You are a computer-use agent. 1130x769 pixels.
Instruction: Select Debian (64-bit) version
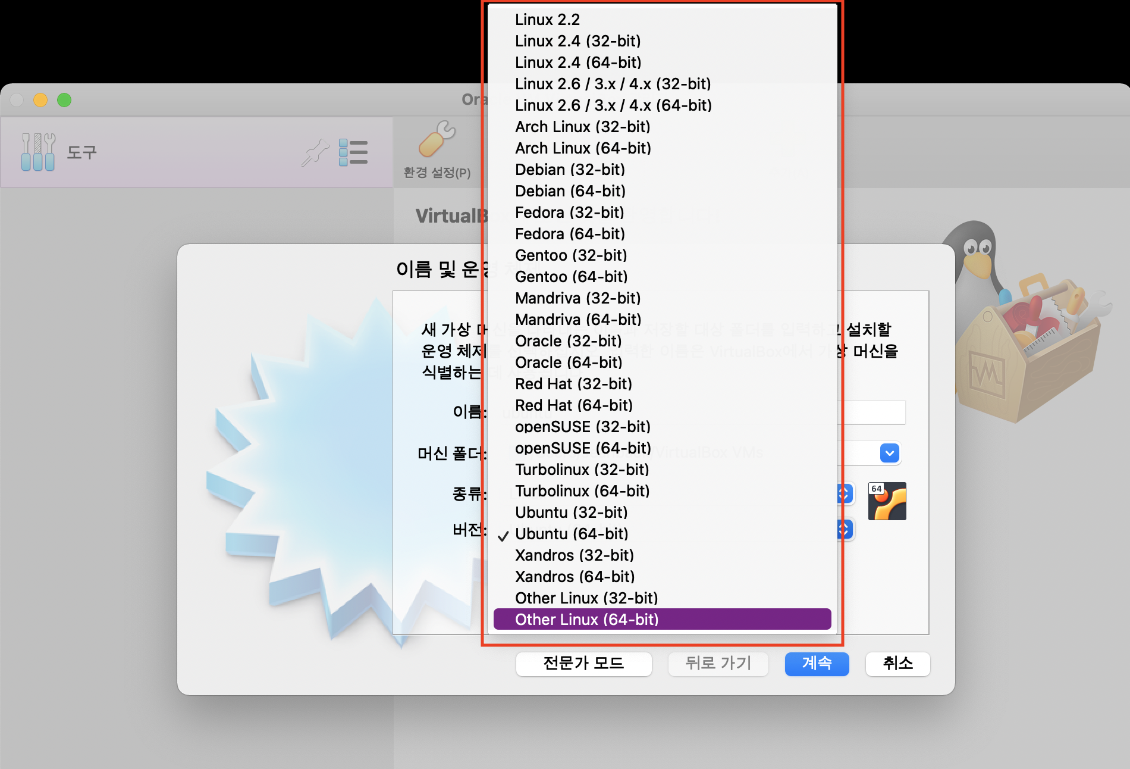[662, 191]
